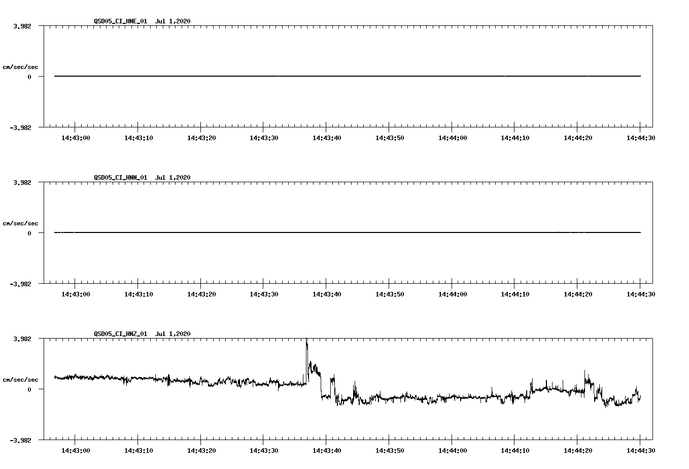Select the -3.982 lower limit on HNN plot

pos(20,284)
